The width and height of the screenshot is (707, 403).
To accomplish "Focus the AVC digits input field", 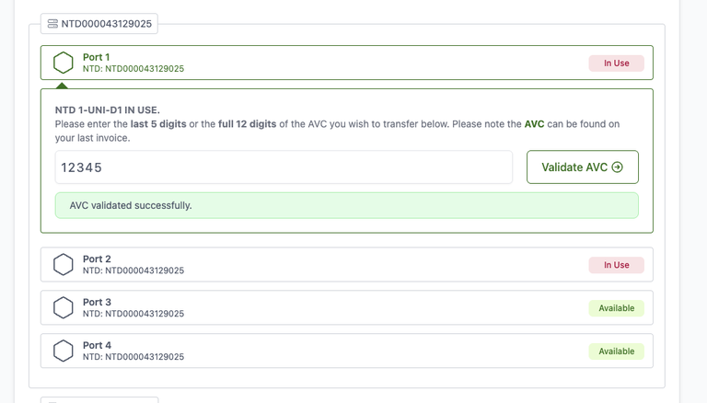I will [x=284, y=167].
